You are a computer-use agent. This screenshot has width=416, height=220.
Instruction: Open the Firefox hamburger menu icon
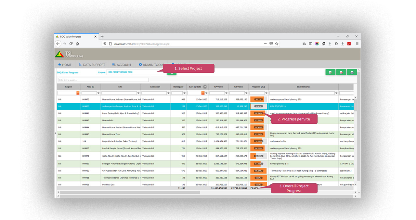tap(357, 44)
